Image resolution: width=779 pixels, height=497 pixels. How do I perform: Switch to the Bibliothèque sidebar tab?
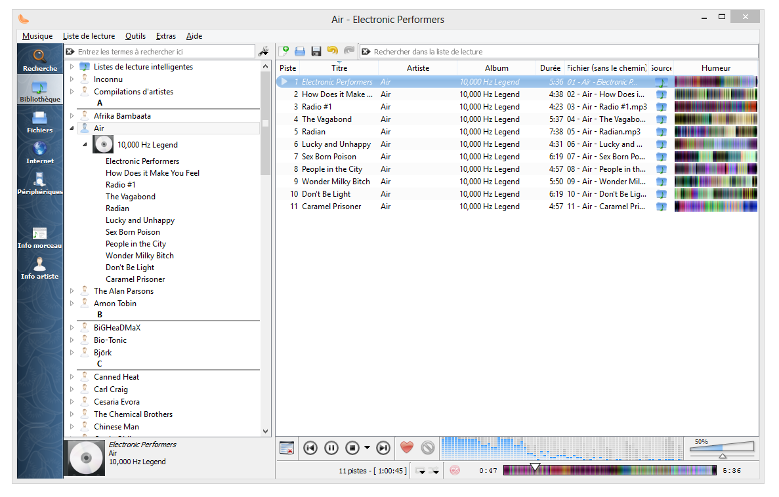(x=40, y=90)
